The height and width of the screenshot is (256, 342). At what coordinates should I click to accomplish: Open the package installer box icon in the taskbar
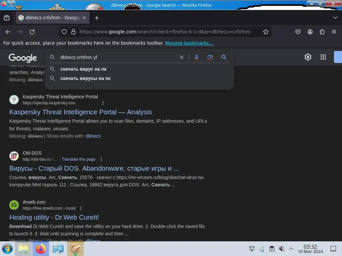(75, 249)
